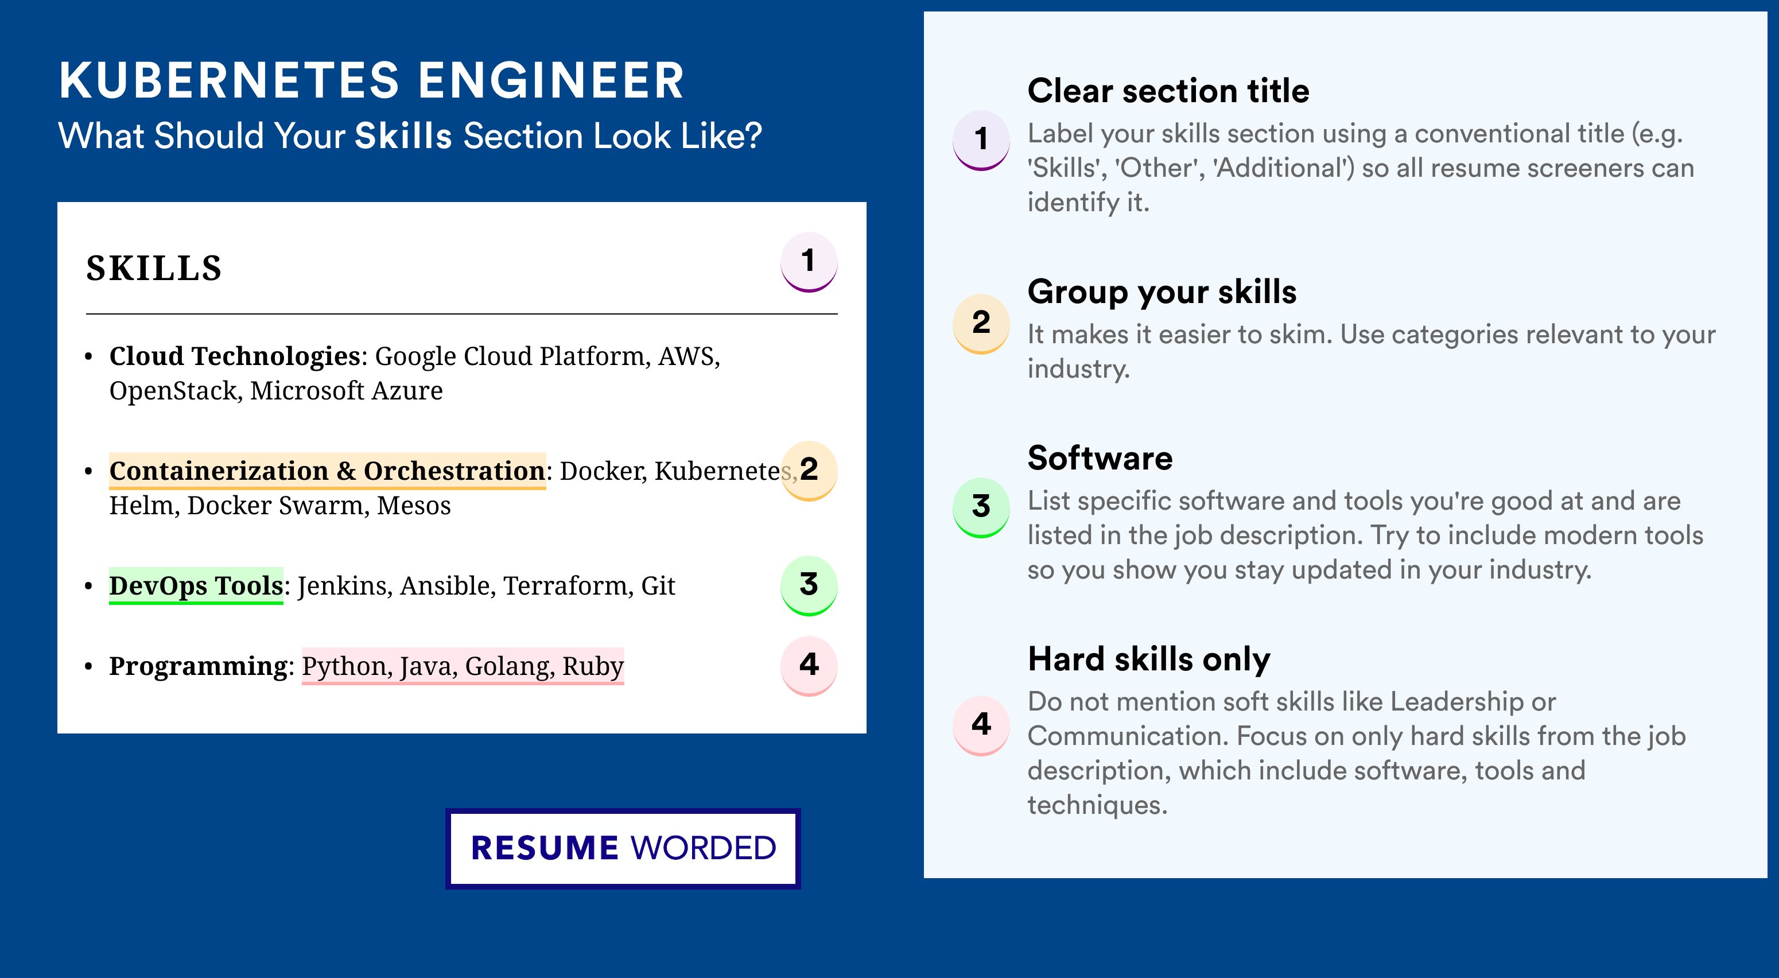Click the SKILLS section heading in resume
The image size is (1779, 978).
[x=154, y=268]
